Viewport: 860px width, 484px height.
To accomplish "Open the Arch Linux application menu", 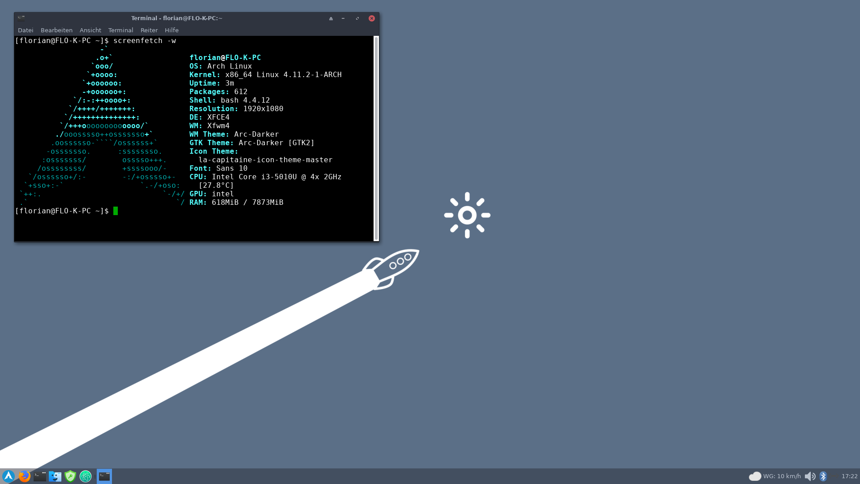I will pyautogui.click(x=8, y=476).
